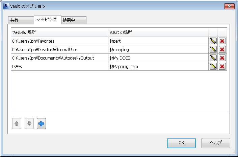Edit the $/My DOCS mapping entry
The width and height of the screenshot is (238, 157).
click(x=213, y=58)
